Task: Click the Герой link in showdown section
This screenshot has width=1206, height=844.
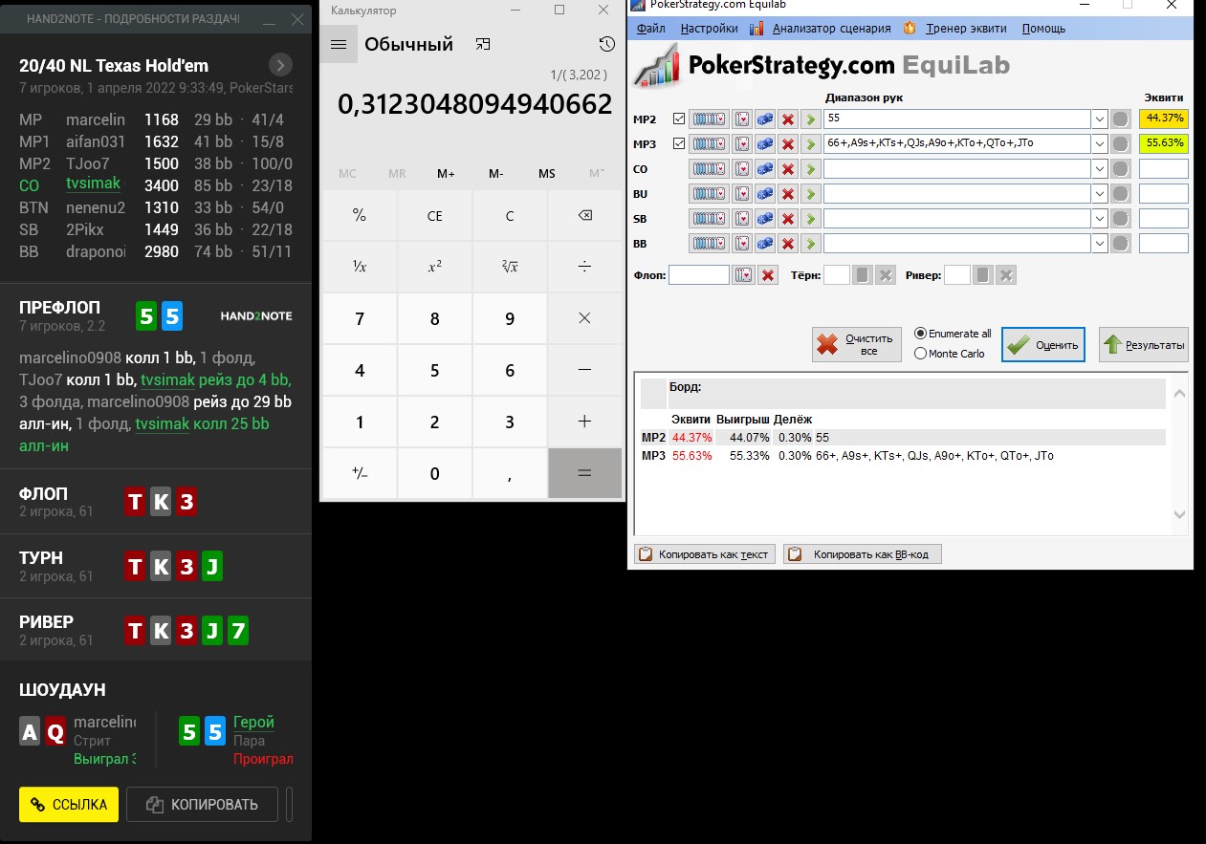Action: 253,723
